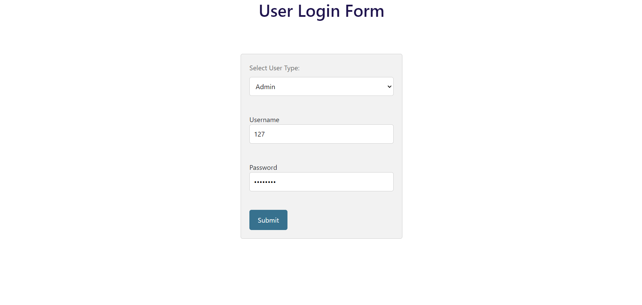Image resolution: width=642 pixels, height=305 pixels.
Task: Submit the login form
Action: [268, 220]
